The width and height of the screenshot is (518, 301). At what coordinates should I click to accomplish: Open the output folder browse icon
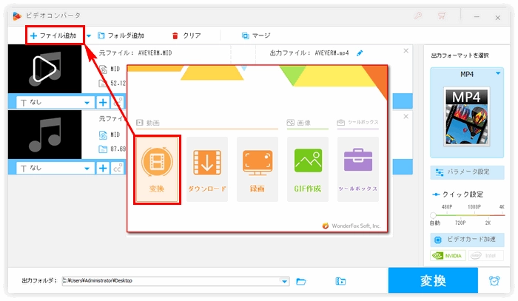(301, 281)
